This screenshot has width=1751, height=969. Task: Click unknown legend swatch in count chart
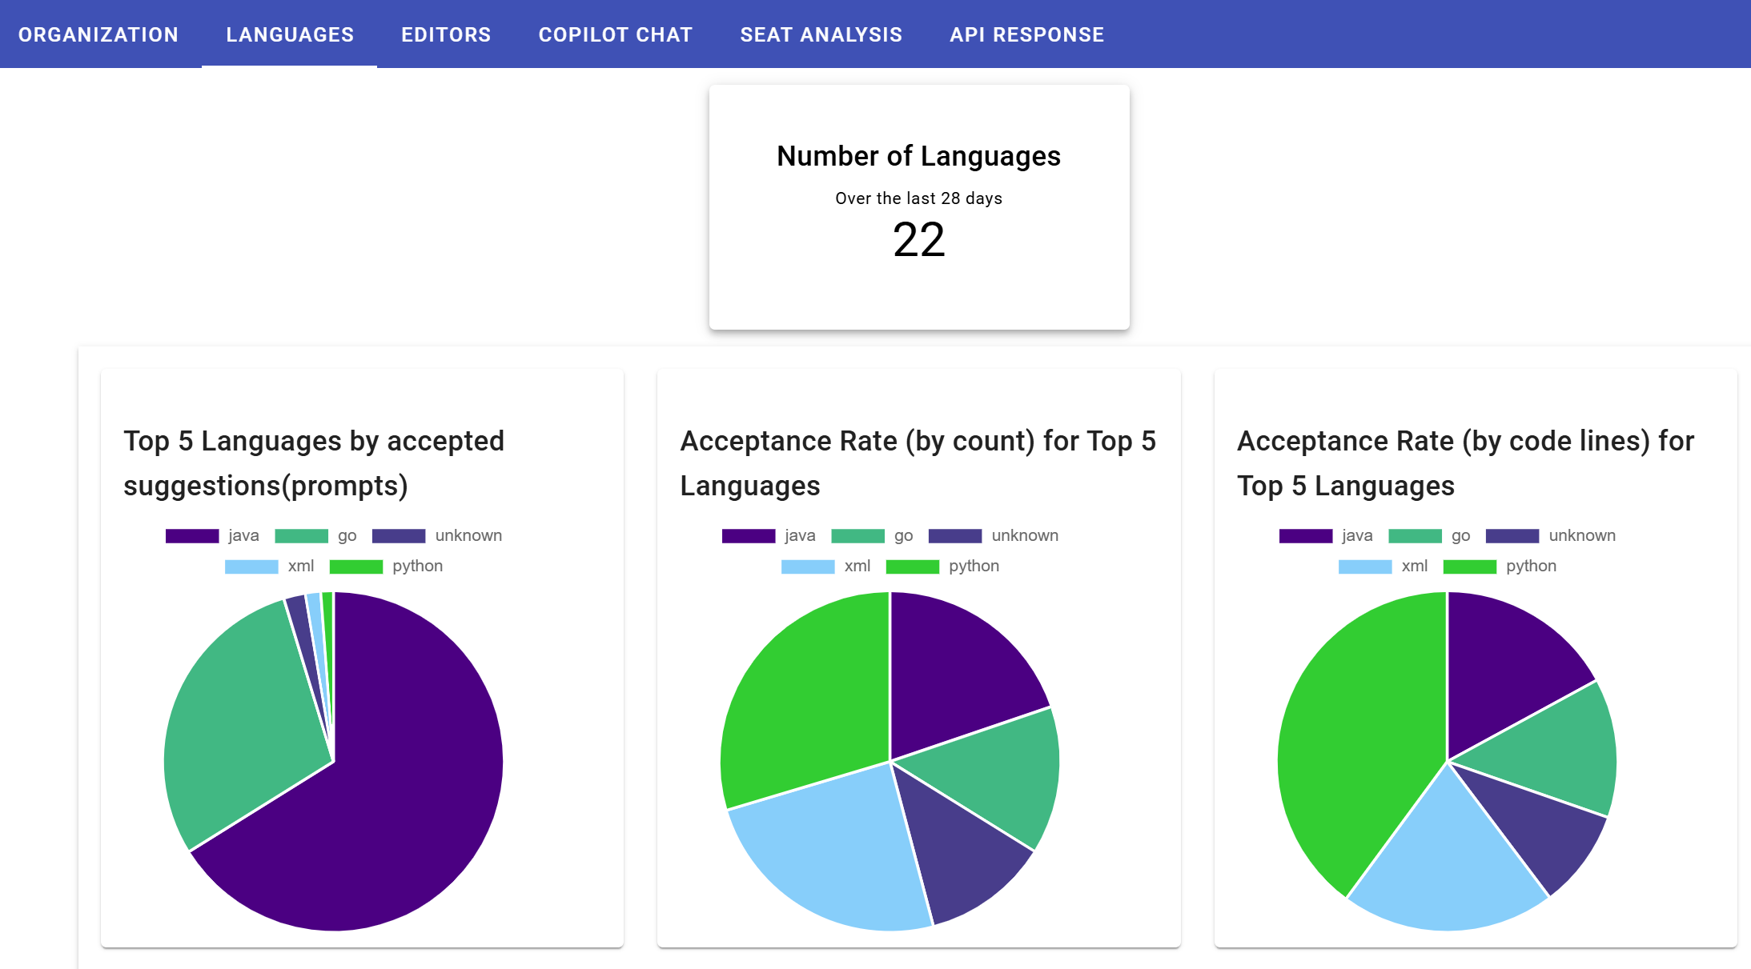955,536
